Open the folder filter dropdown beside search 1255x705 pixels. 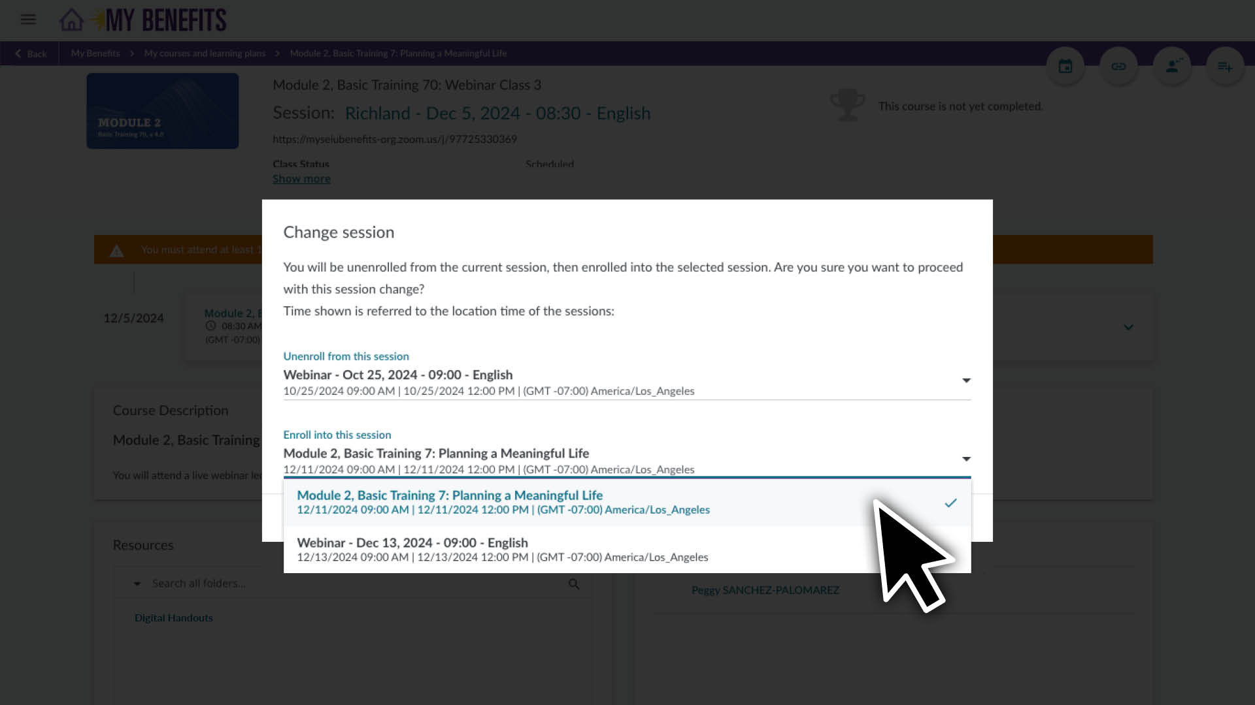pyautogui.click(x=137, y=583)
